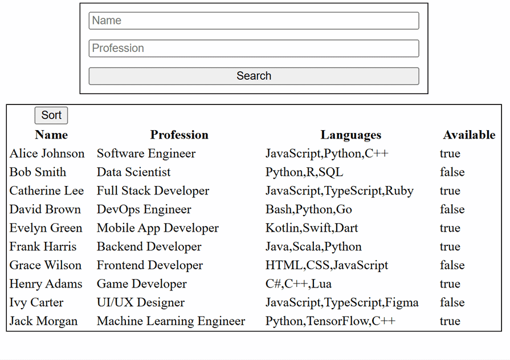Viewport: 510px width, 360px height.
Task: Click the Name input field
Action: (x=254, y=21)
